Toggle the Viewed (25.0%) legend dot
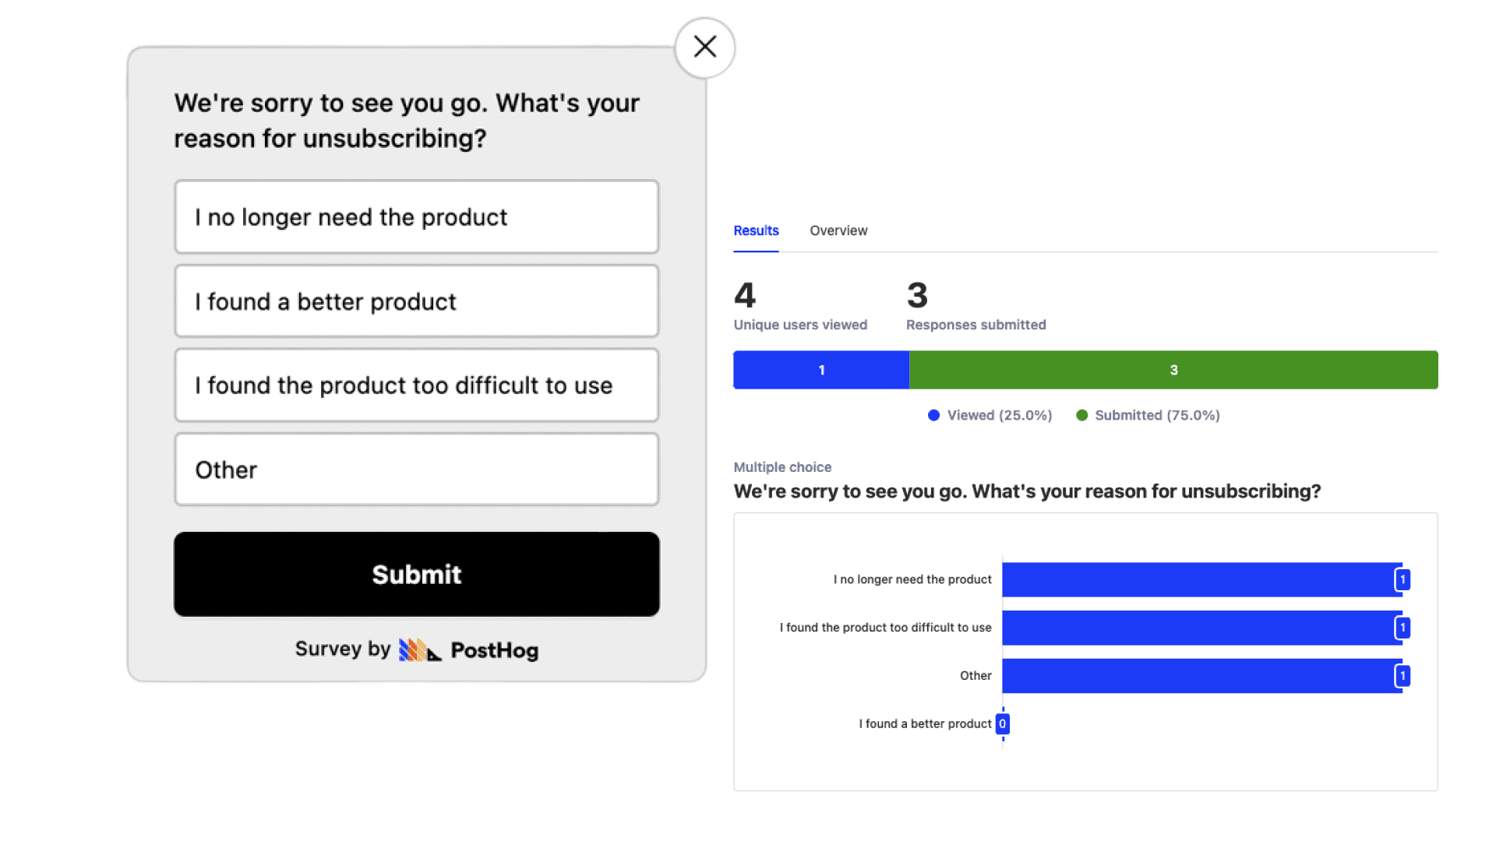This screenshot has width=1496, height=841. tap(933, 416)
